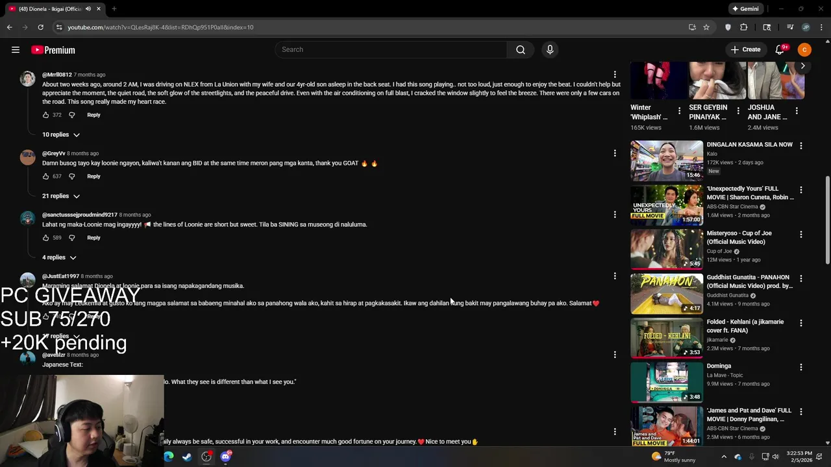This screenshot has width=831, height=467.
Task: Open DINGALAN KASAMA SILA NOW thumbnail
Action: pyautogui.click(x=667, y=160)
